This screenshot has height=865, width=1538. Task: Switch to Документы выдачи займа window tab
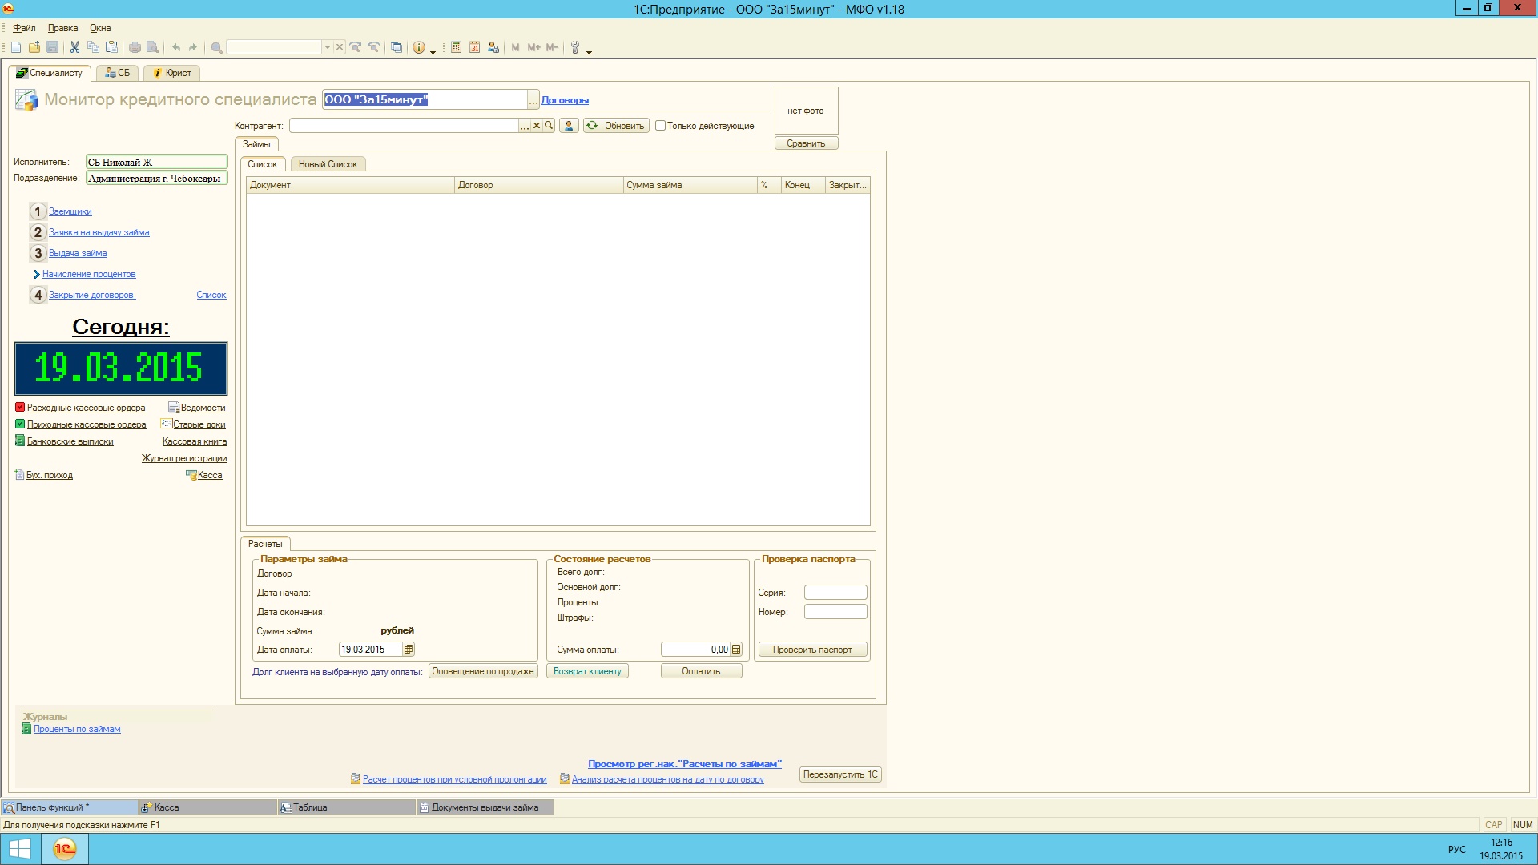485,807
